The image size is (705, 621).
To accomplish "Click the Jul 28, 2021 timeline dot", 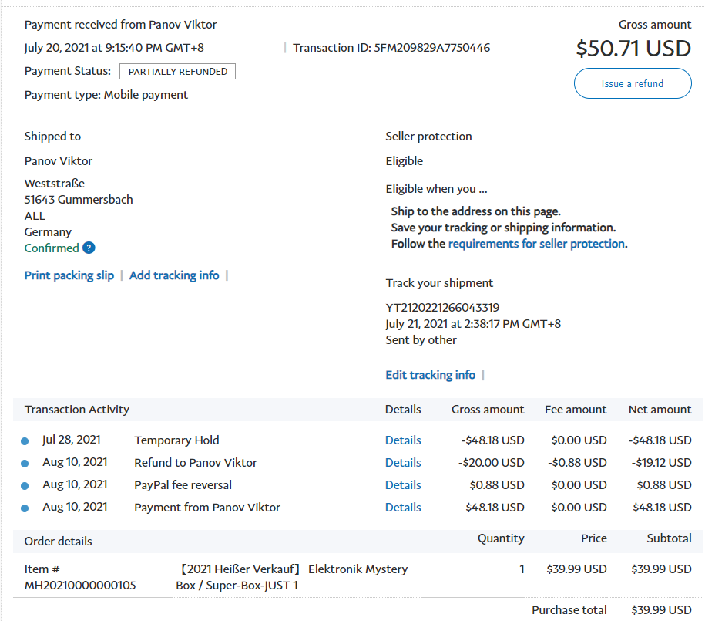I will (25, 441).
